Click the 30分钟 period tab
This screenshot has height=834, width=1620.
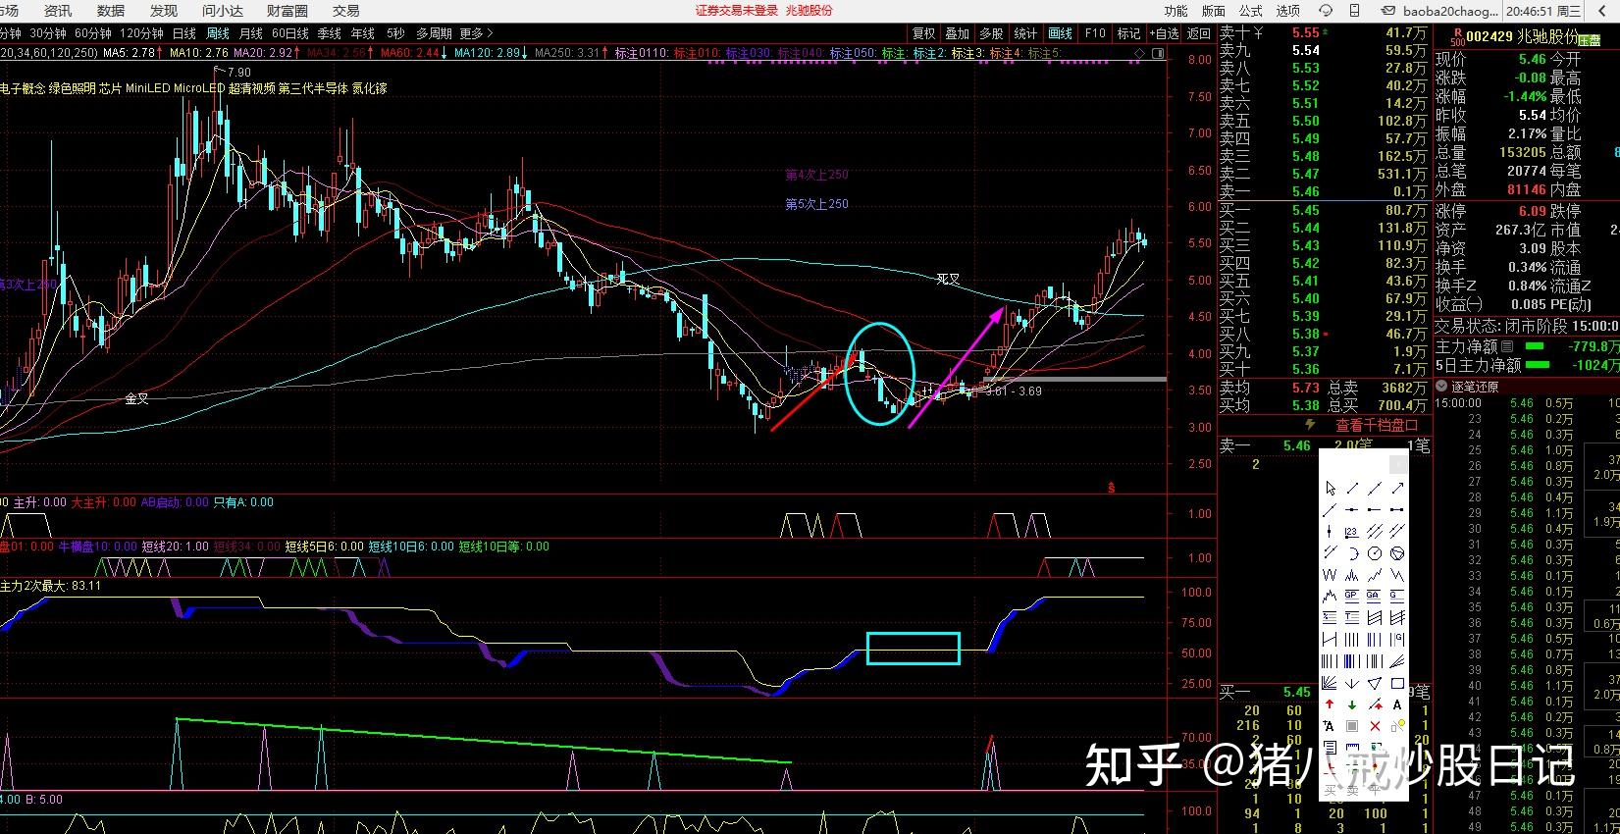[48, 33]
